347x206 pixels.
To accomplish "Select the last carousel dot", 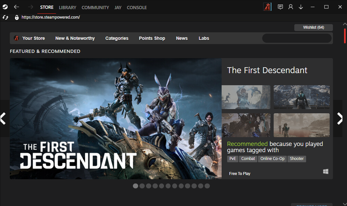I will [x=207, y=186].
